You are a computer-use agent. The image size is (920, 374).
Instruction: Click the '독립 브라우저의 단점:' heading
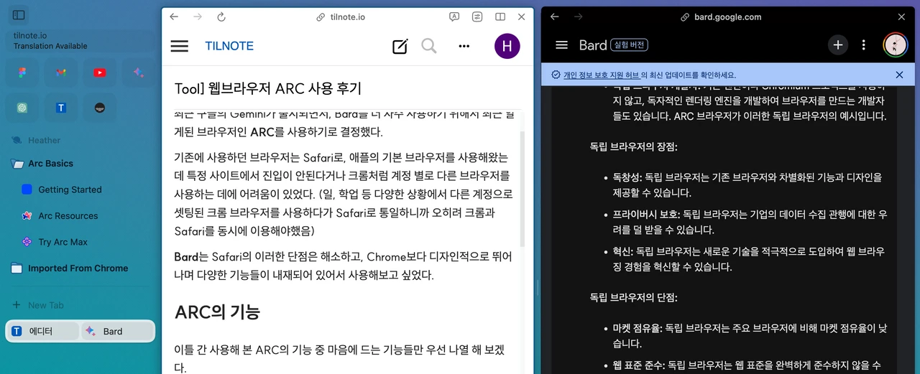(633, 296)
